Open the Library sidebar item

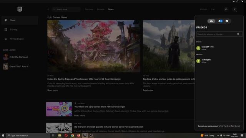(20, 30)
